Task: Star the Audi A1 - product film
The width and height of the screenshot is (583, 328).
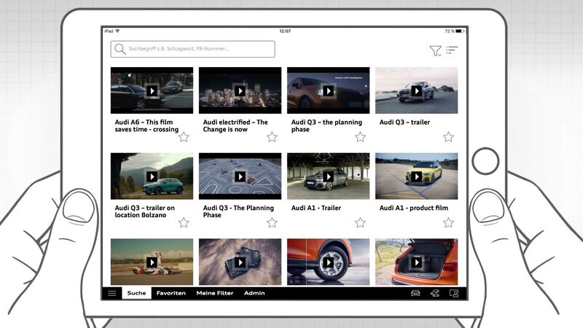Action: pos(448,223)
